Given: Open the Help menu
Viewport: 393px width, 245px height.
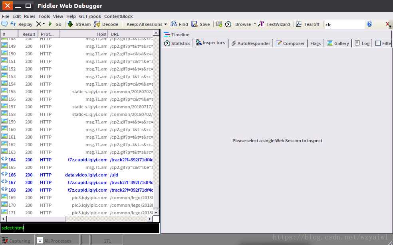Looking at the screenshot, I should [x=71, y=16].
